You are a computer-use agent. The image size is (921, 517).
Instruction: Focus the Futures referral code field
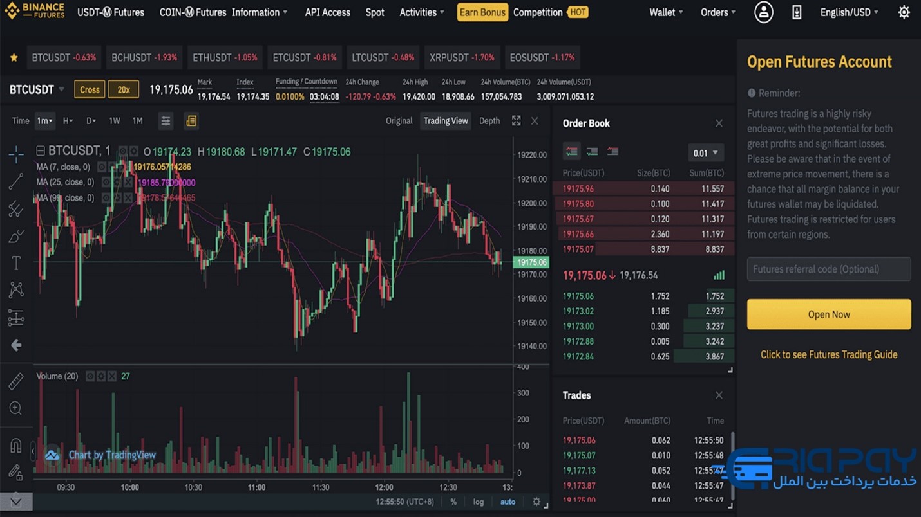click(x=829, y=269)
